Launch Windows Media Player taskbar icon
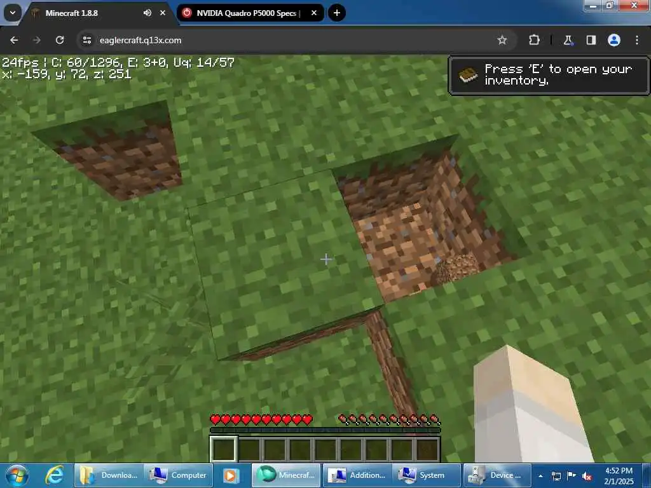651x488 pixels. tap(231, 475)
